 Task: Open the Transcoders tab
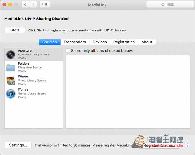75,42
